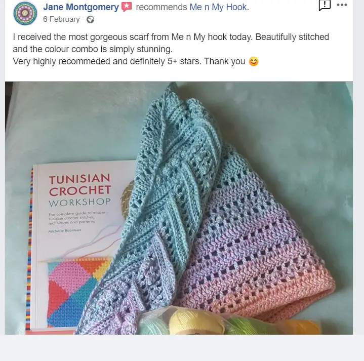Open the crochet scarf photo

click(179, 208)
